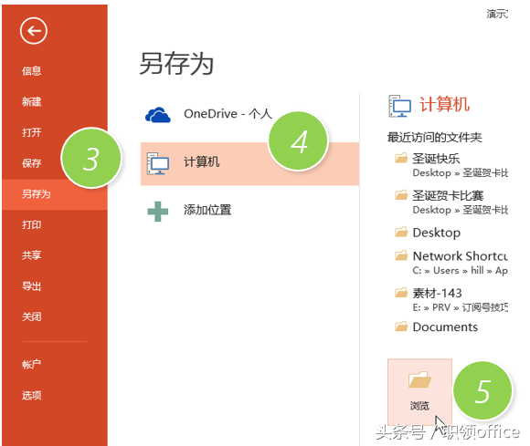
Task: Open 选项 at the sidebar bottom
Action: [x=31, y=395]
